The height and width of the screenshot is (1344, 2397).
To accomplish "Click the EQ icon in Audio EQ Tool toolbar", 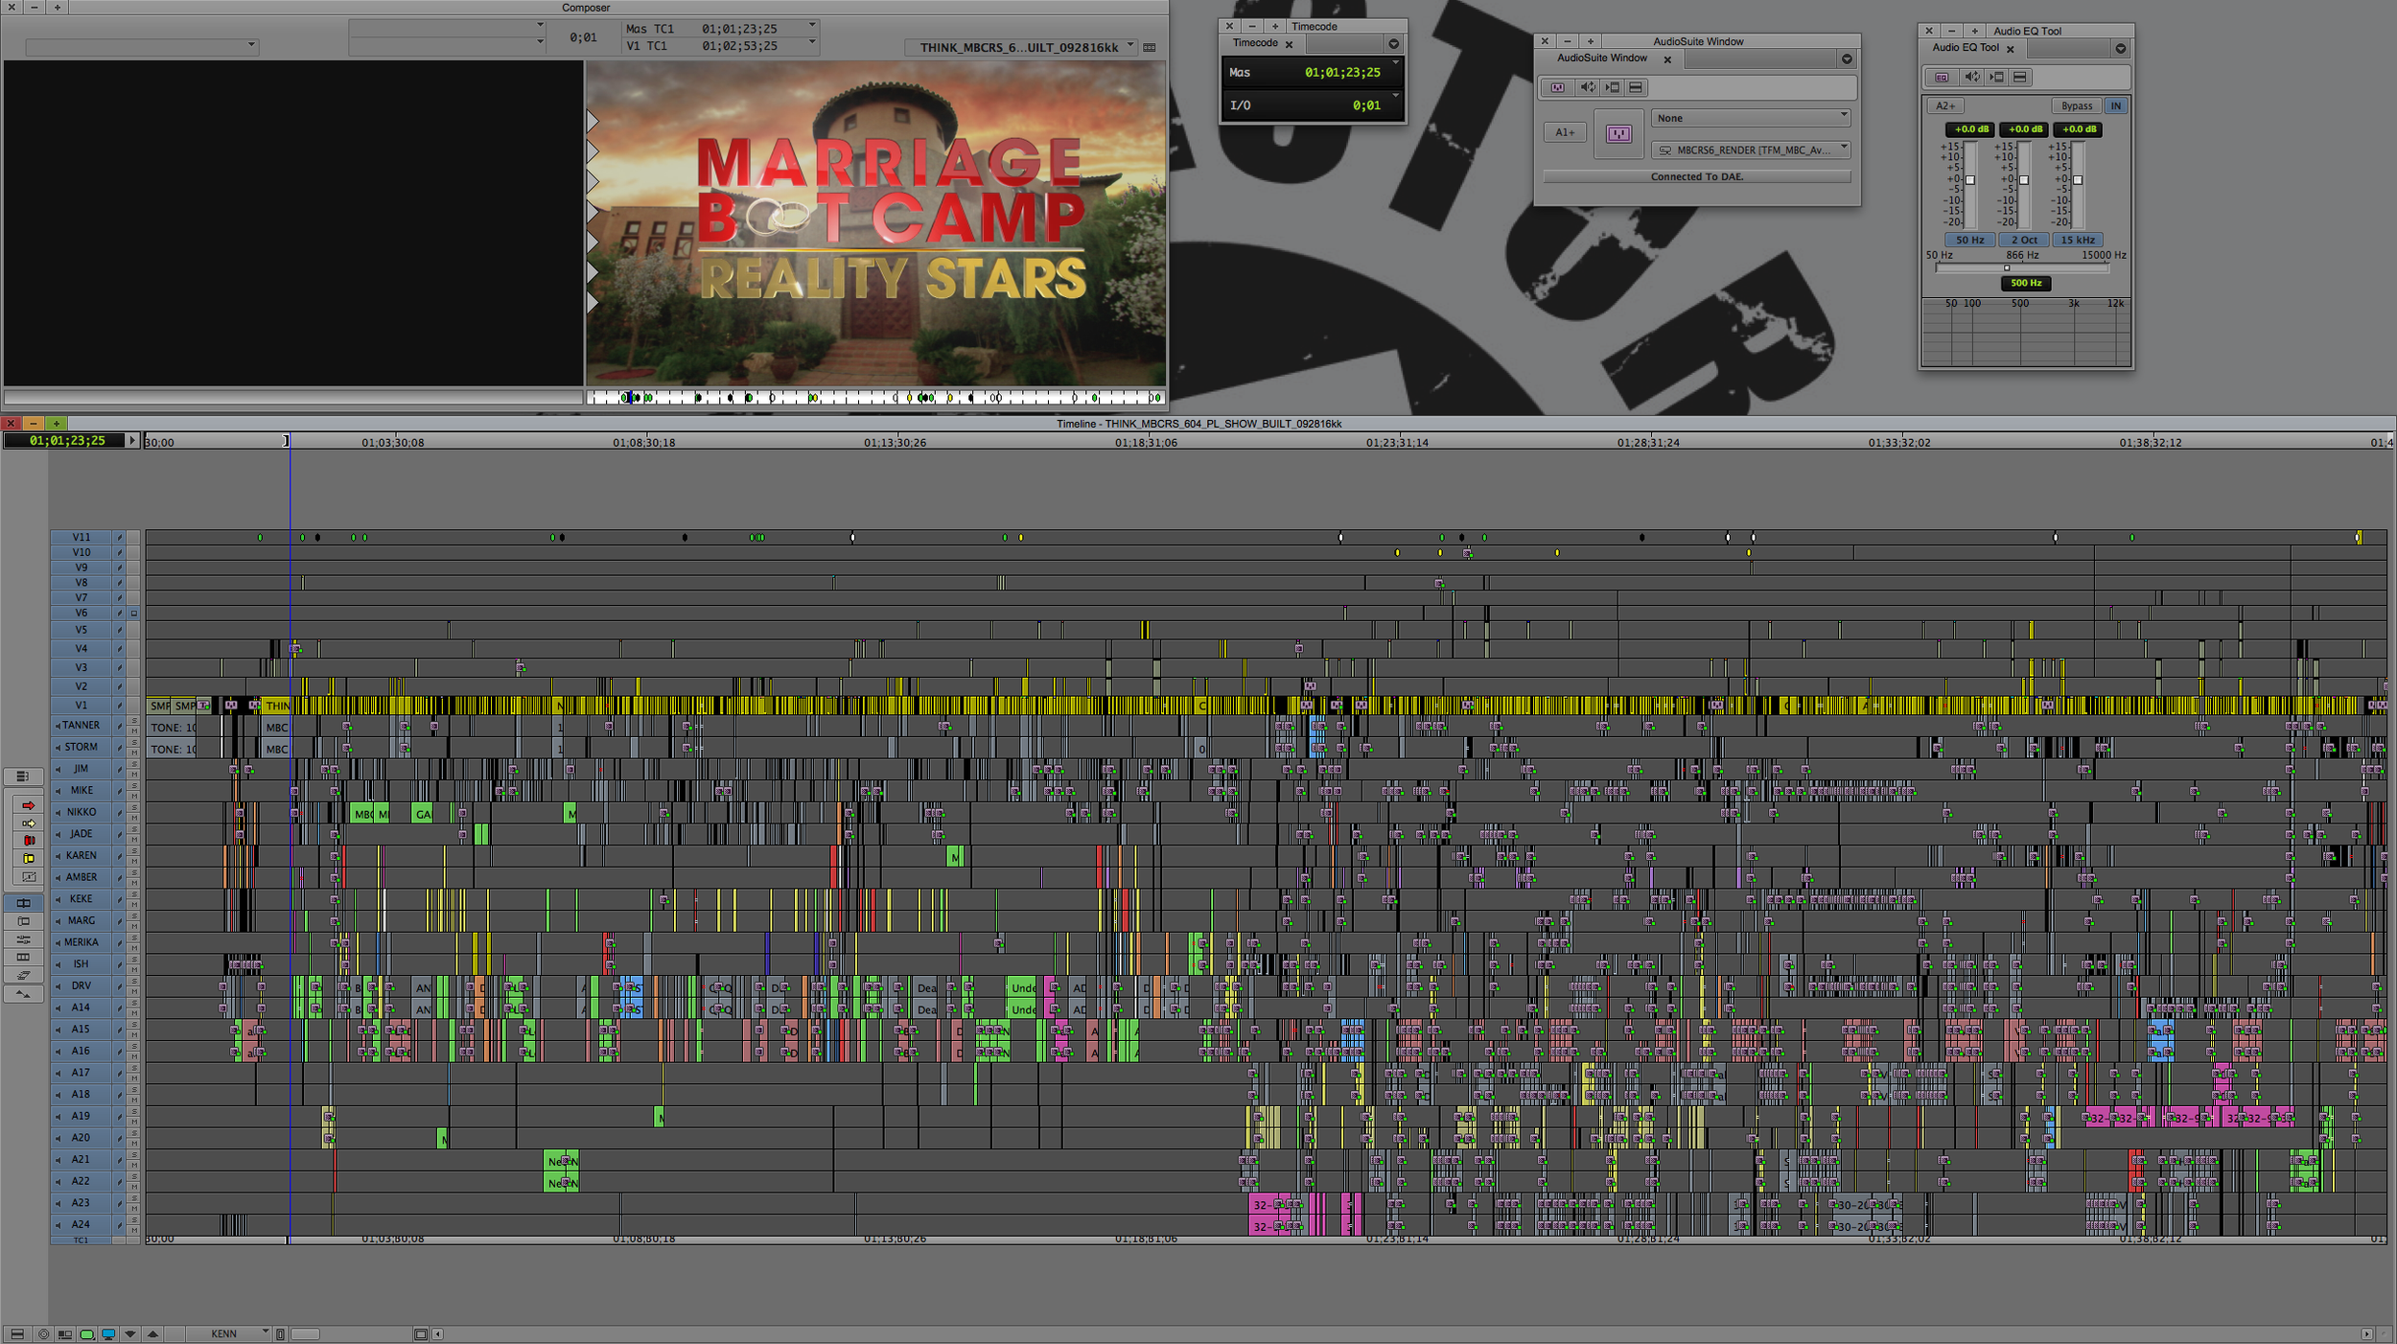I will [x=1942, y=78].
